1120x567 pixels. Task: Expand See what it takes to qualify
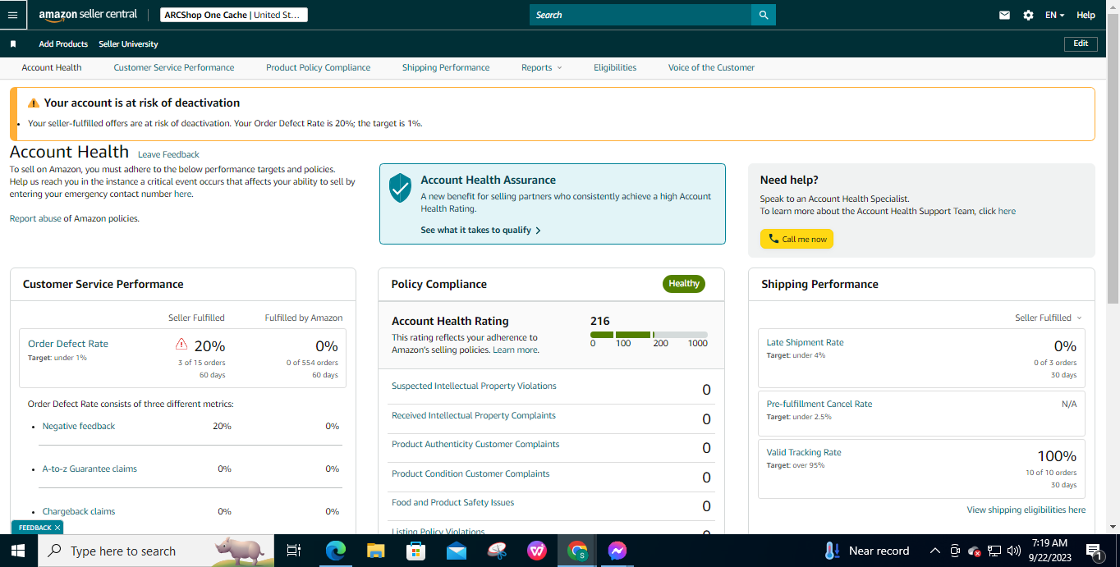[x=480, y=231]
